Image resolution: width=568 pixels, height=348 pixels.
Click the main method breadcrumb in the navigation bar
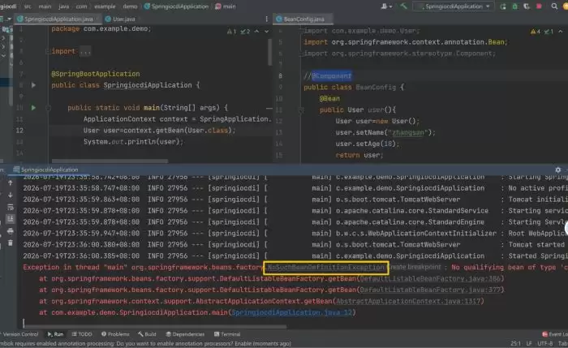(x=226, y=6)
